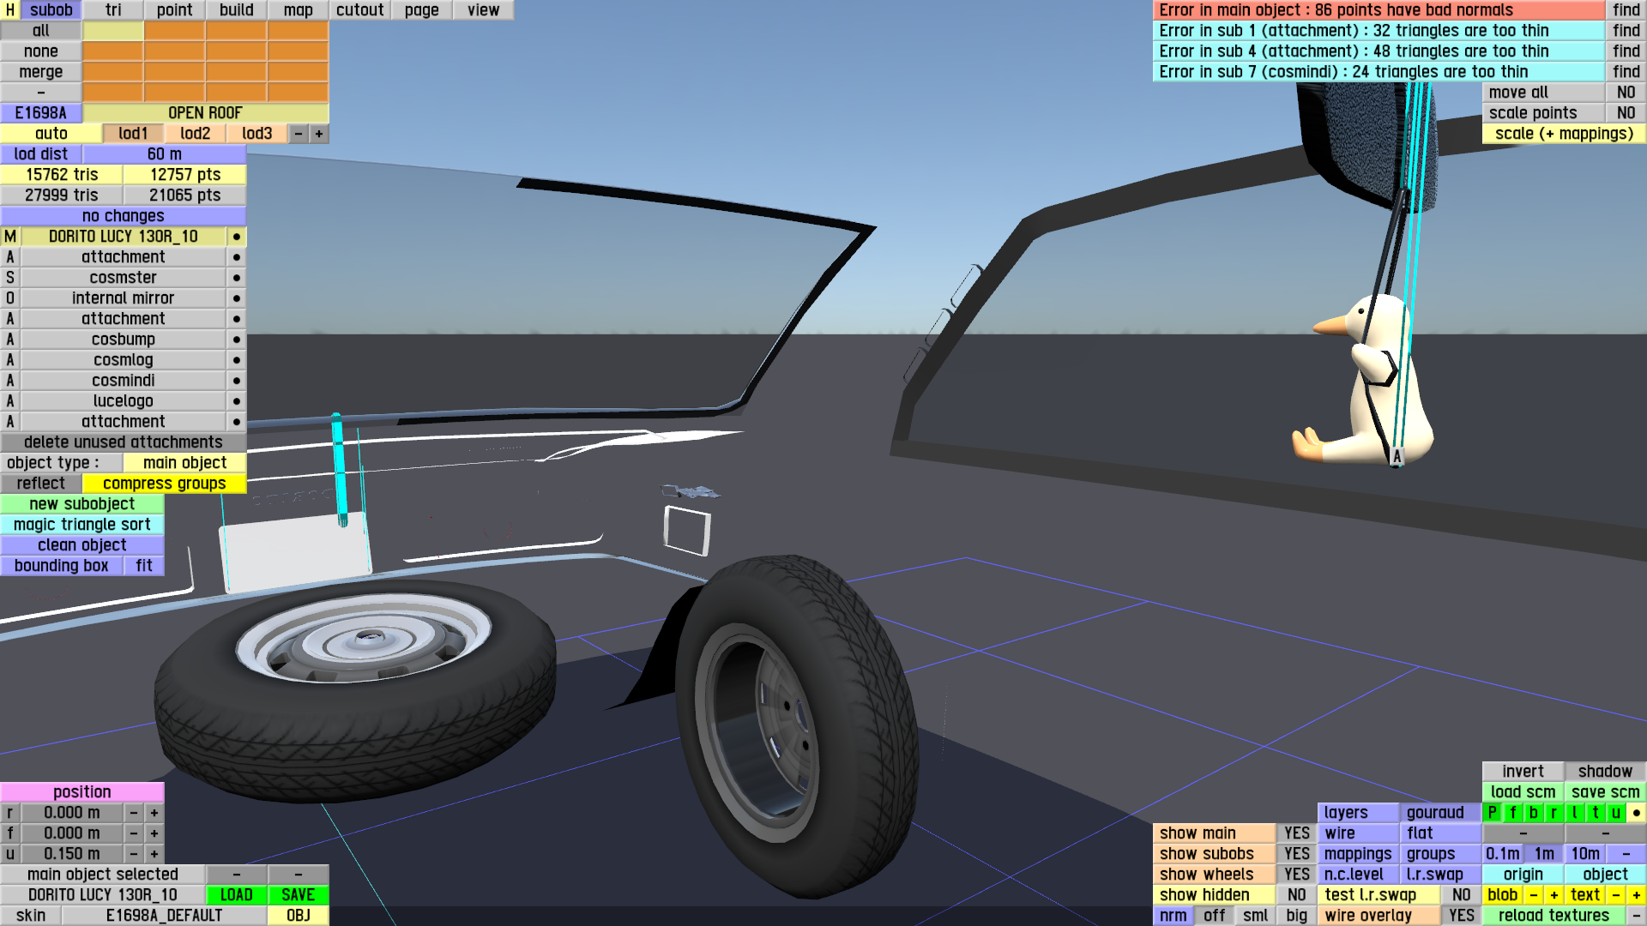Select the lod2 tab
This screenshot has height=926, width=1647.
[x=195, y=134]
